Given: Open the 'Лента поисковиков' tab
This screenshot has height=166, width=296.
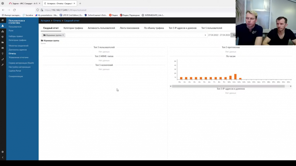Looking at the screenshot, I should (x=129, y=28).
